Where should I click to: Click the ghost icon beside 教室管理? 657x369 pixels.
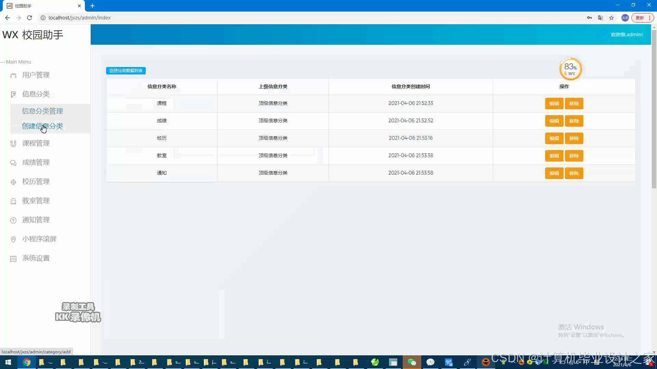click(13, 201)
